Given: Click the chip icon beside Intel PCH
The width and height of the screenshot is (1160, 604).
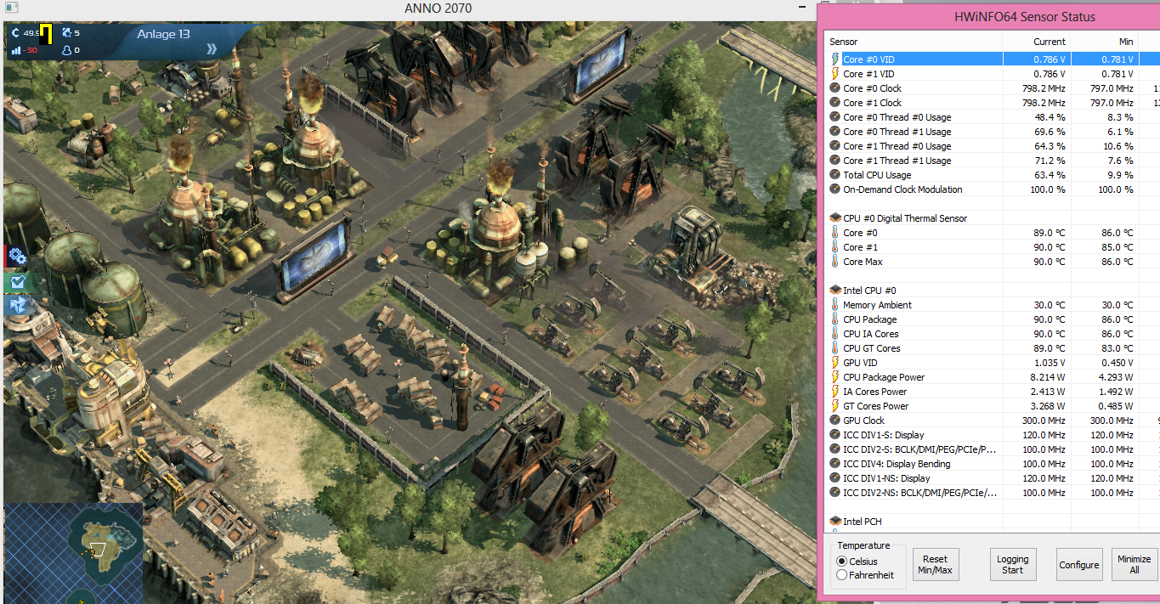Looking at the screenshot, I should tap(835, 522).
